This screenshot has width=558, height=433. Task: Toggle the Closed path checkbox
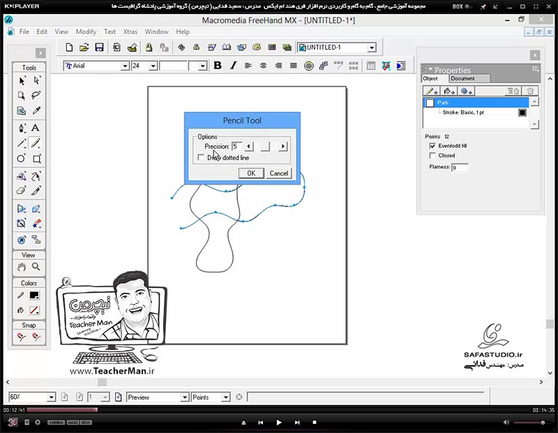[x=432, y=155]
